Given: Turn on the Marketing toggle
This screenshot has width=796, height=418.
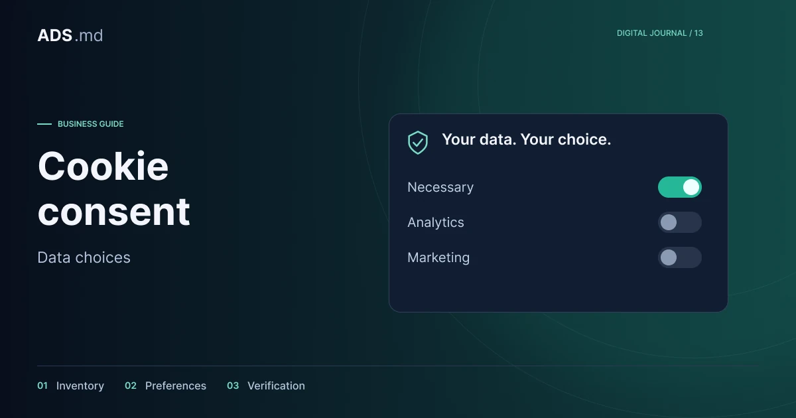Looking at the screenshot, I should 679,257.
